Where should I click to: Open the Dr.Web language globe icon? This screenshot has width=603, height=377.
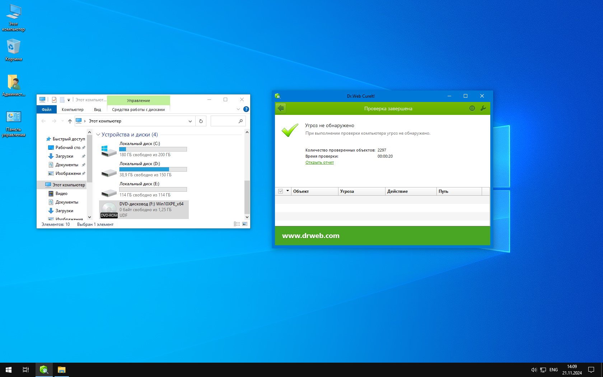[472, 108]
